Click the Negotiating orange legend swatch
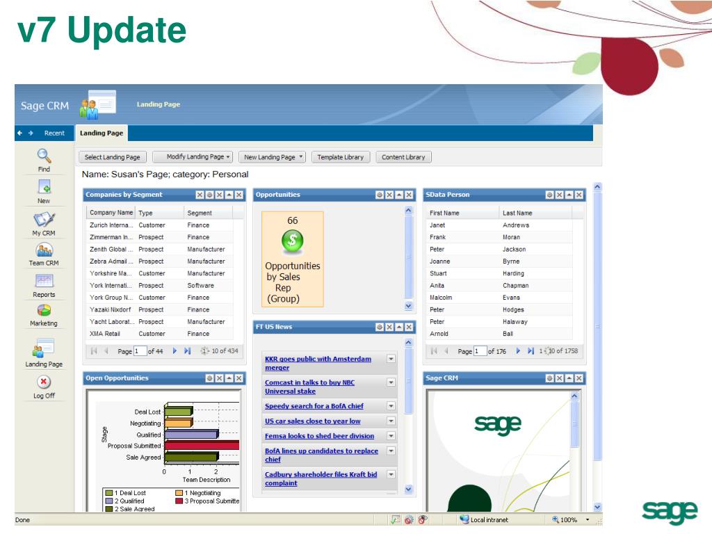The image size is (712, 534). (179, 493)
